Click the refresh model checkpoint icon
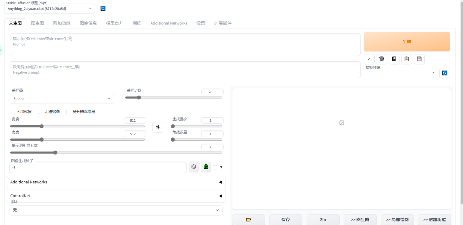Viewport: 463px width, 225px height. click(x=103, y=9)
